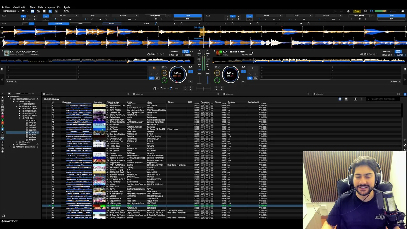
Task: Click the crossfader slider
Action: coord(203,88)
